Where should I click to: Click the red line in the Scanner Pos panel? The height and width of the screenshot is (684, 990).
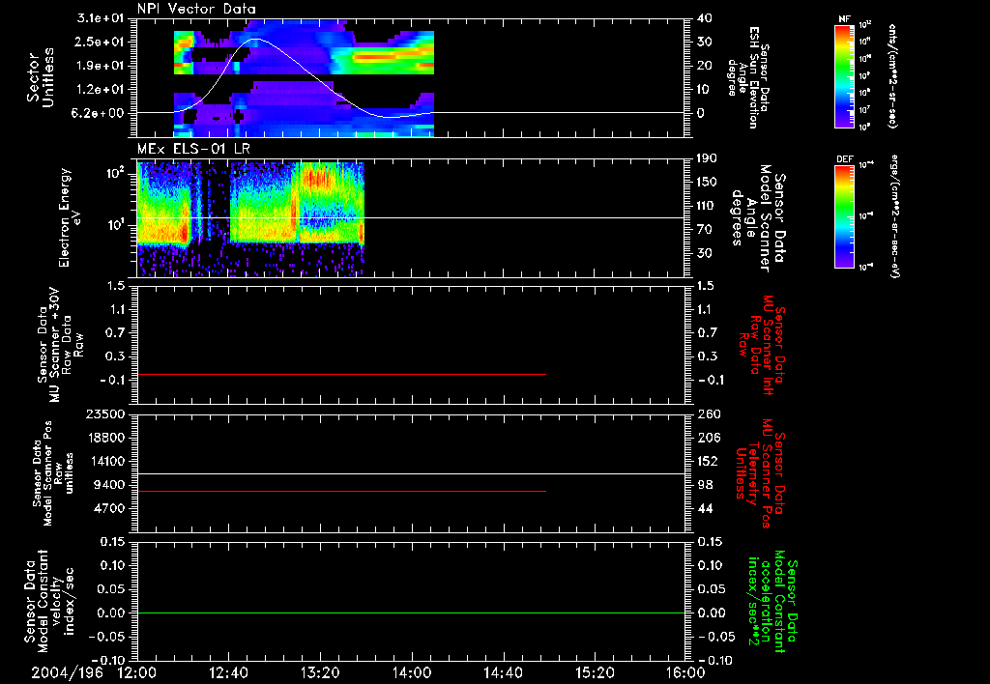(341, 491)
